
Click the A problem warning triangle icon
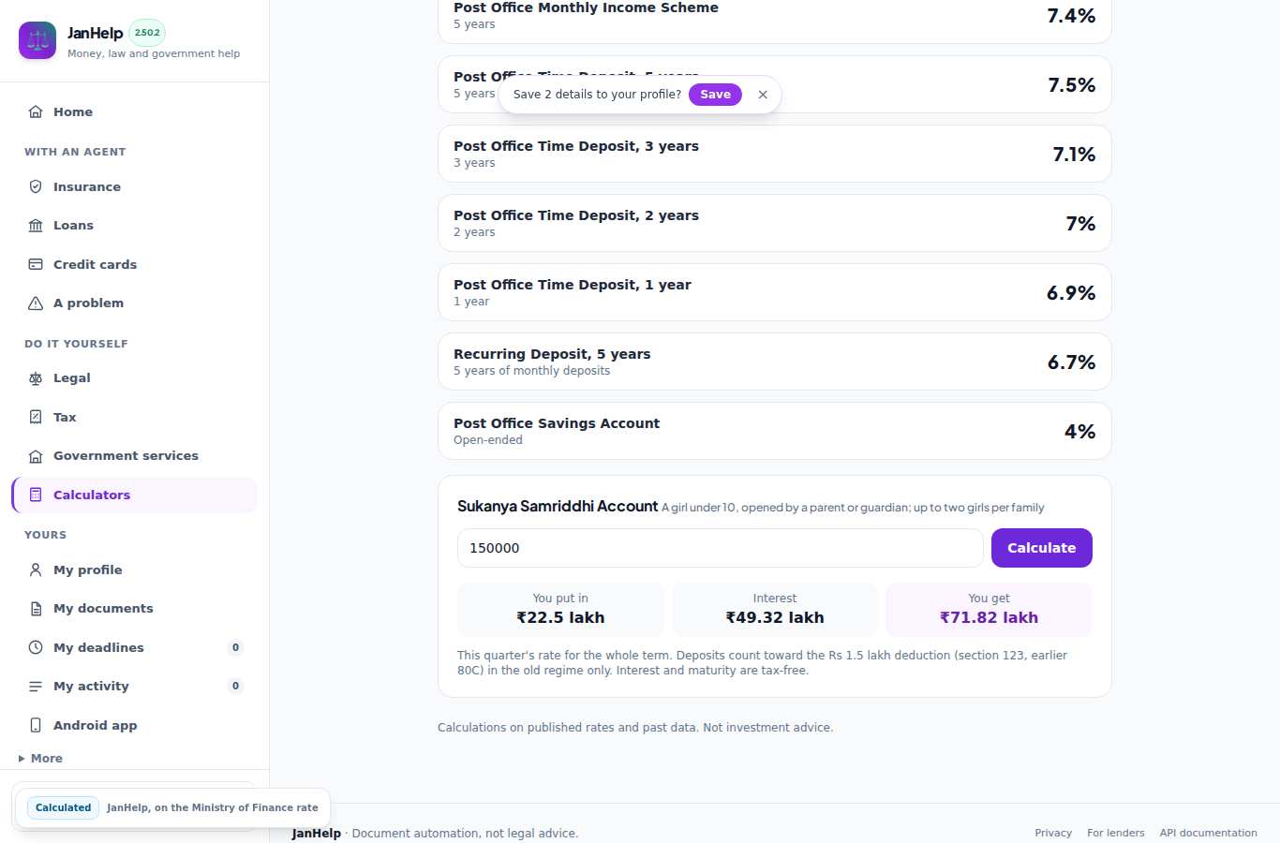click(x=36, y=303)
